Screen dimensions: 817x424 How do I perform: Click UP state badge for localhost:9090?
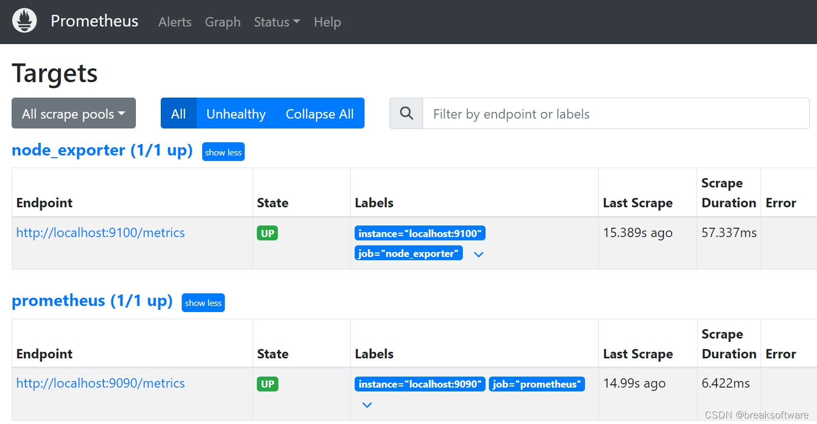click(267, 384)
